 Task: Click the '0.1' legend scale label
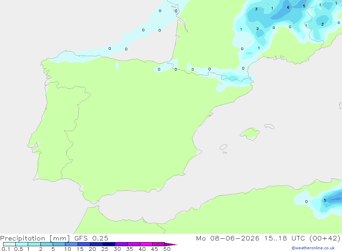(6, 249)
